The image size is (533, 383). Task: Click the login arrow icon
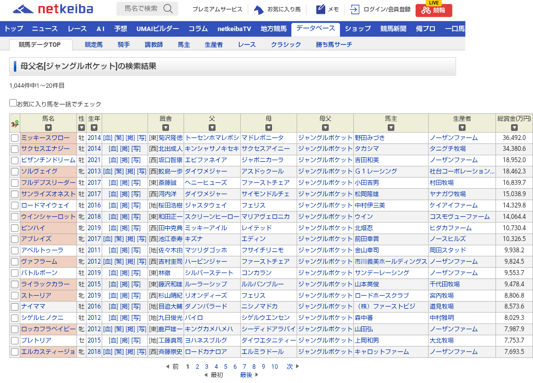pos(354,9)
